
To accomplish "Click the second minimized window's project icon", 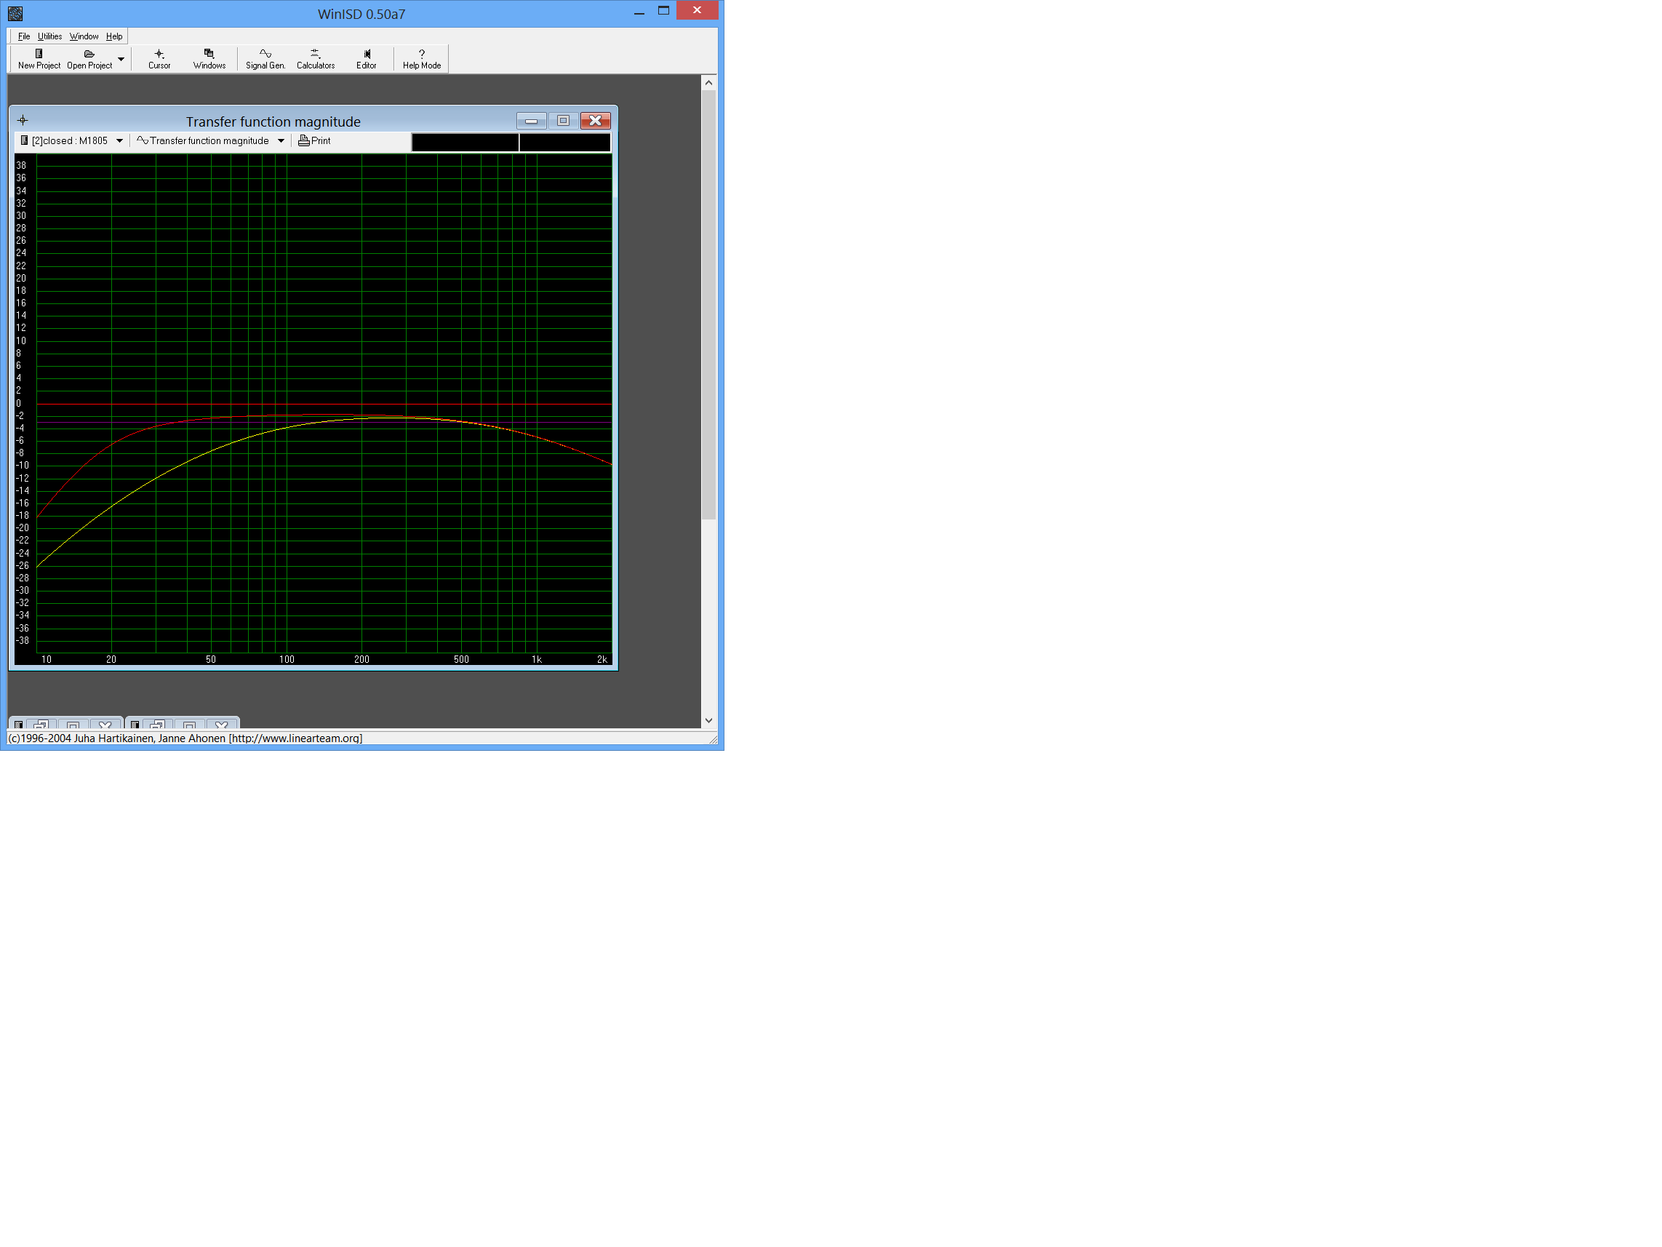I will [135, 725].
